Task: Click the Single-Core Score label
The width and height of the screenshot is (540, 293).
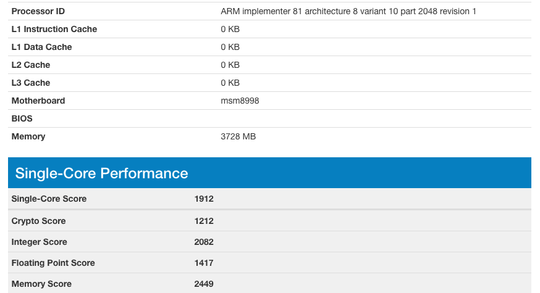Action: click(49, 199)
